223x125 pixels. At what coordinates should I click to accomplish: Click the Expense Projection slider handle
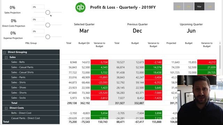tap(48, 37)
